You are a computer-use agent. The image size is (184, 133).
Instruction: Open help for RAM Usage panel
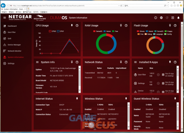tap(126, 25)
